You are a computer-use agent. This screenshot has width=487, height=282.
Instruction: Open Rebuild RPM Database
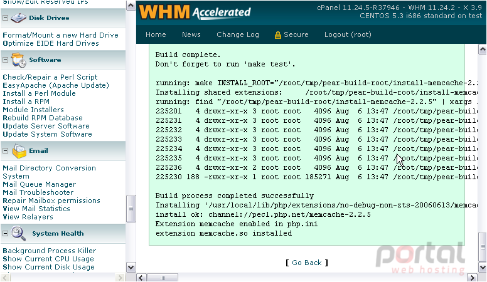point(43,118)
